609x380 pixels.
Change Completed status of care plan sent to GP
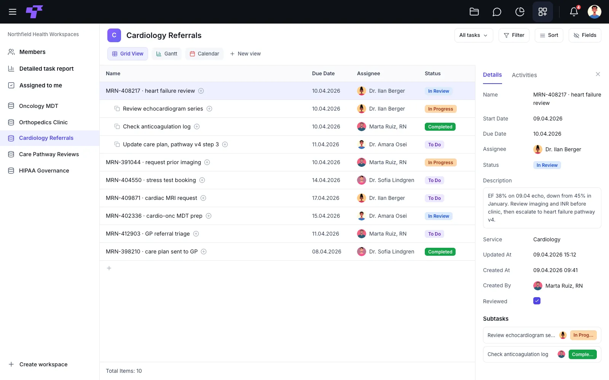440,252
